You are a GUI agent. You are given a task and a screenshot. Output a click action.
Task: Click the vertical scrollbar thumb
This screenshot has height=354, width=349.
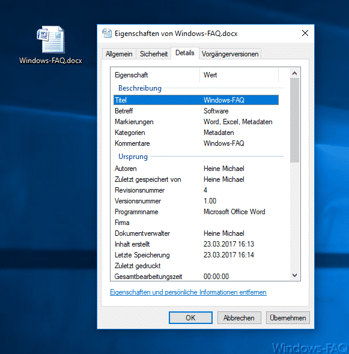(x=294, y=121)
